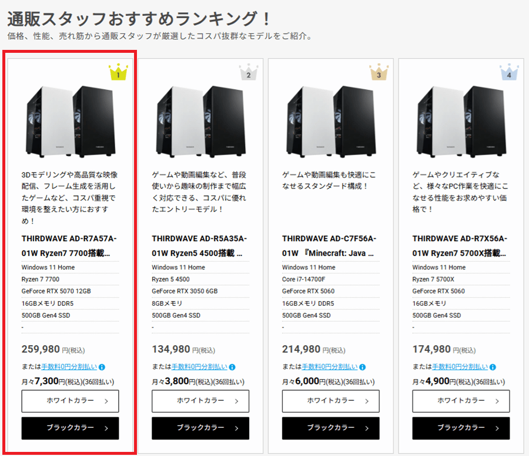The image size is (529, 456).
Task: Choose ホワイトカラー for the Ryzen5 4500 model
Action: [200, 401]
